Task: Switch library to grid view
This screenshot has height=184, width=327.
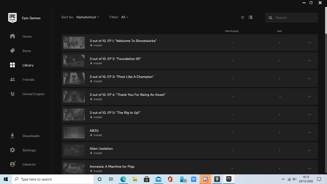Action: (243, 17)
